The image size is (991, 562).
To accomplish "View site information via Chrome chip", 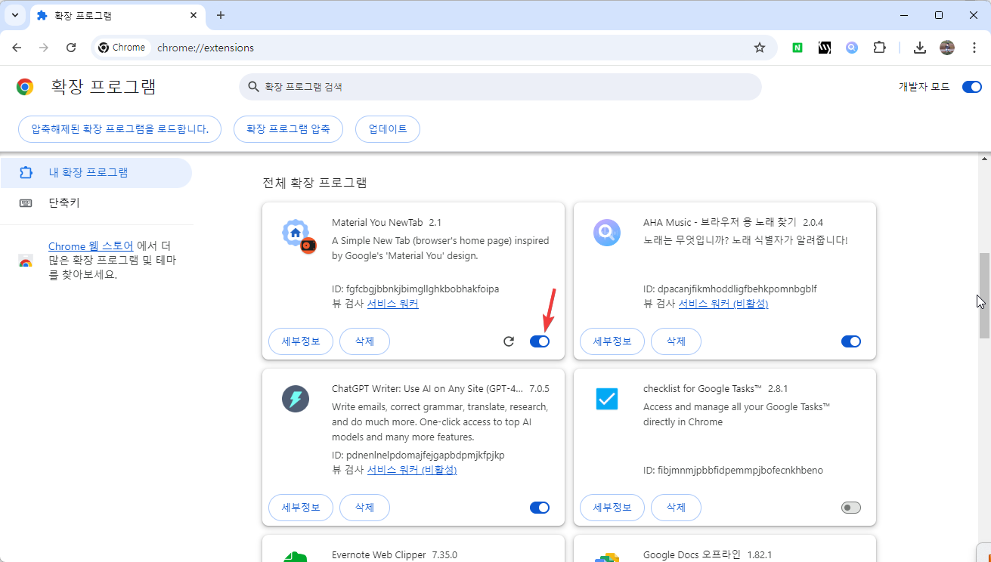I will pos(122,48).
